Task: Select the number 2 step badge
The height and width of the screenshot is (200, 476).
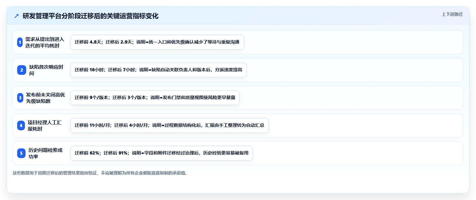Action: [x=22, y=70]
